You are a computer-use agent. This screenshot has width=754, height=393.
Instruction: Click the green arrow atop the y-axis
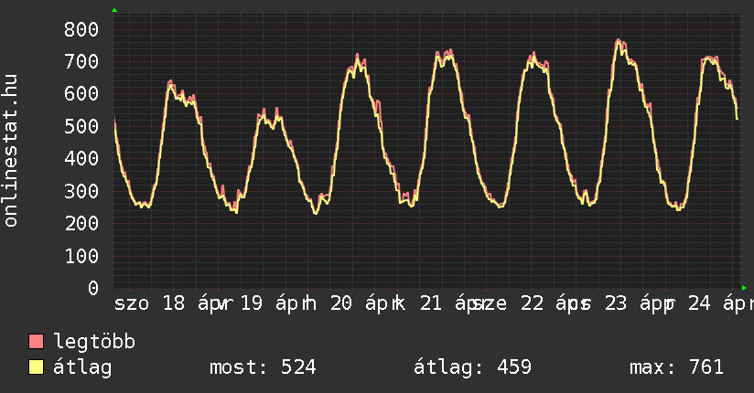coord(114,10)
